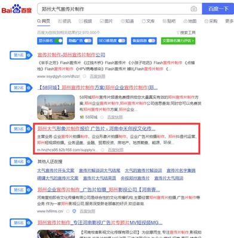Click the green 文章排名潜力评估 button

tap(178, 41)
